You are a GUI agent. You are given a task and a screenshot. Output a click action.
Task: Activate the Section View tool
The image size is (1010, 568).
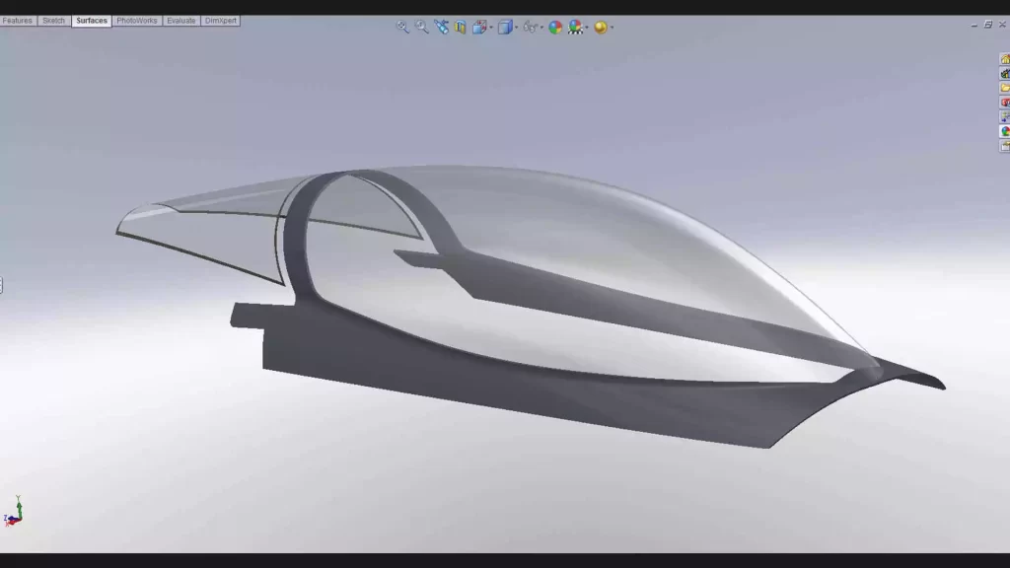click(460, 27)
